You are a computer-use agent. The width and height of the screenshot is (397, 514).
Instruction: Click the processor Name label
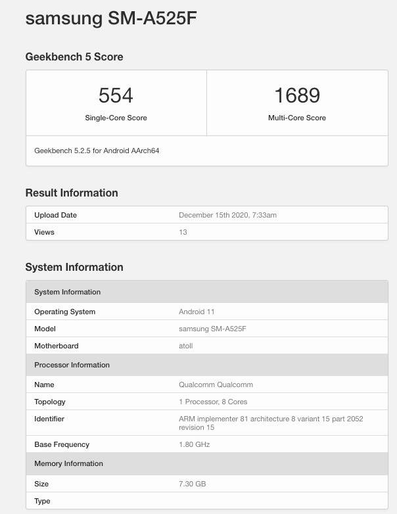pyautogui.click(x=44, y=385)
